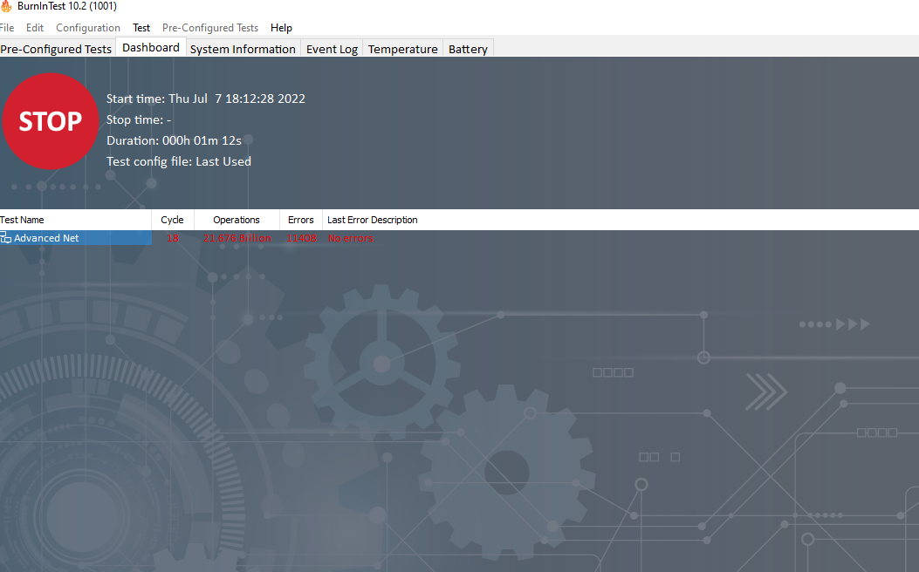The height and width of the screenshot is (572, 919).
Task: Switch to the Pre-Configured Tests tab
Action: 56,49
